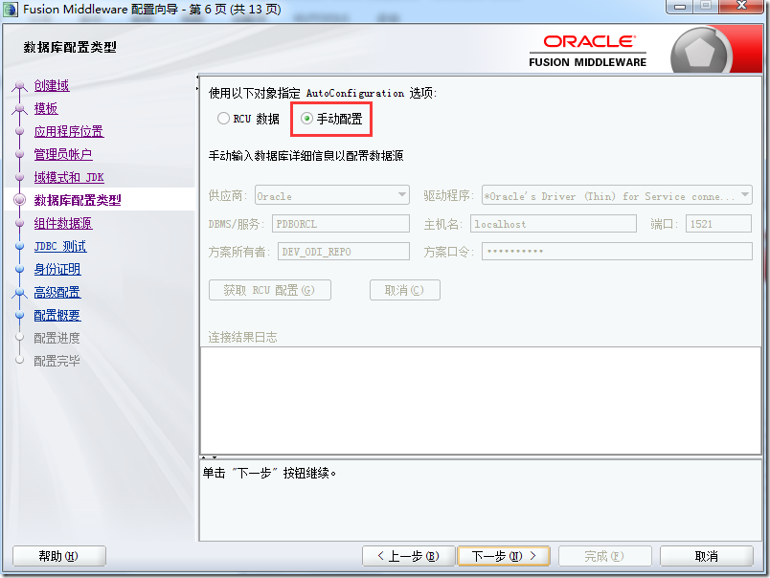
Task: Click the 主机名 field showing localhost
Action: 553,224
